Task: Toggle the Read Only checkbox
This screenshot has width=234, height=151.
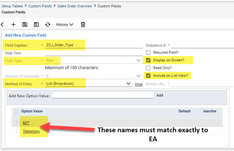Action: (x=148, y=68)
